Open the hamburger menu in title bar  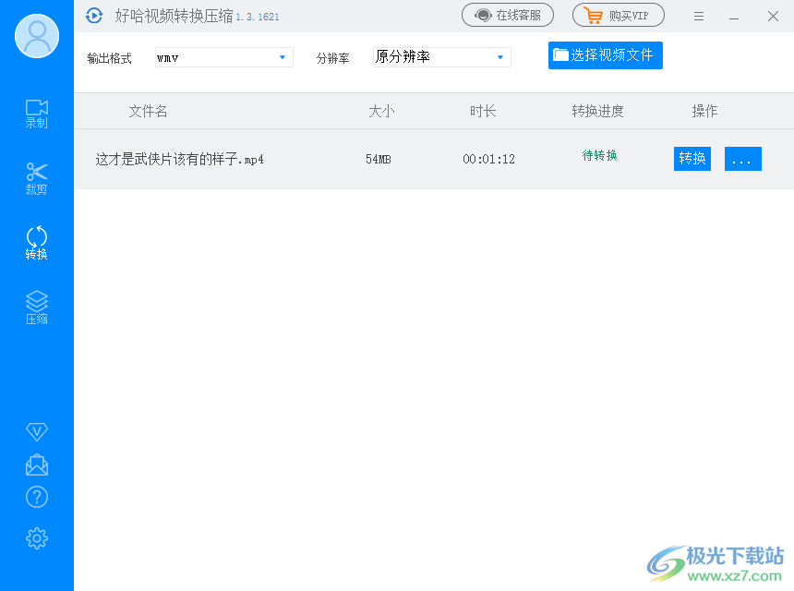[x=699, y=17]
